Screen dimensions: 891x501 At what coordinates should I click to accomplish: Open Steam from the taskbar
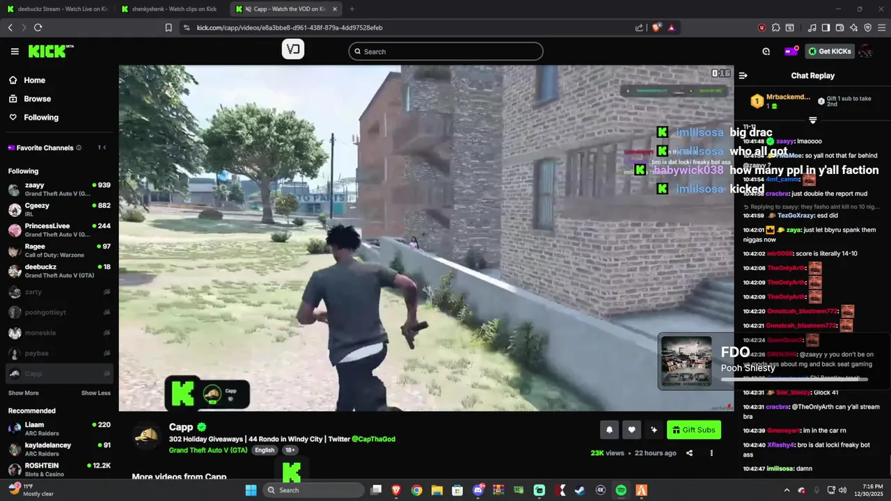click(580, 491)
